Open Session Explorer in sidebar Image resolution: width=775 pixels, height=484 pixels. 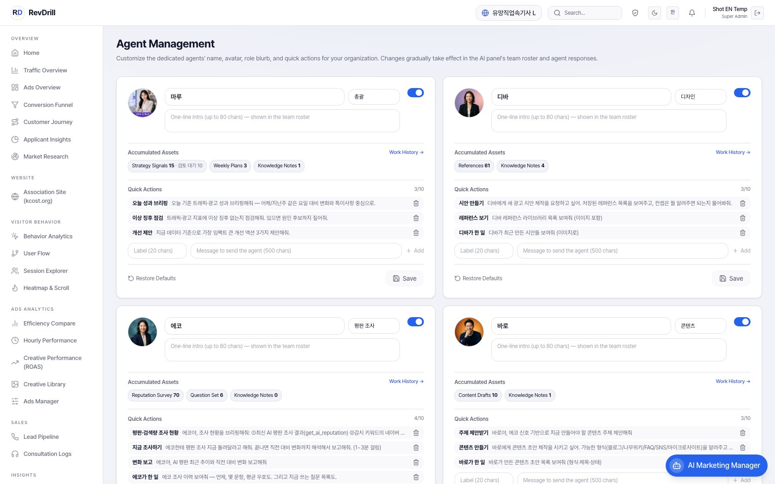(x=46, y=271)
